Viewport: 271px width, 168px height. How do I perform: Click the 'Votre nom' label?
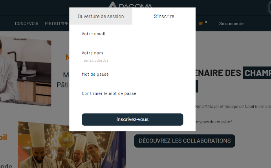tap(92, 53)
